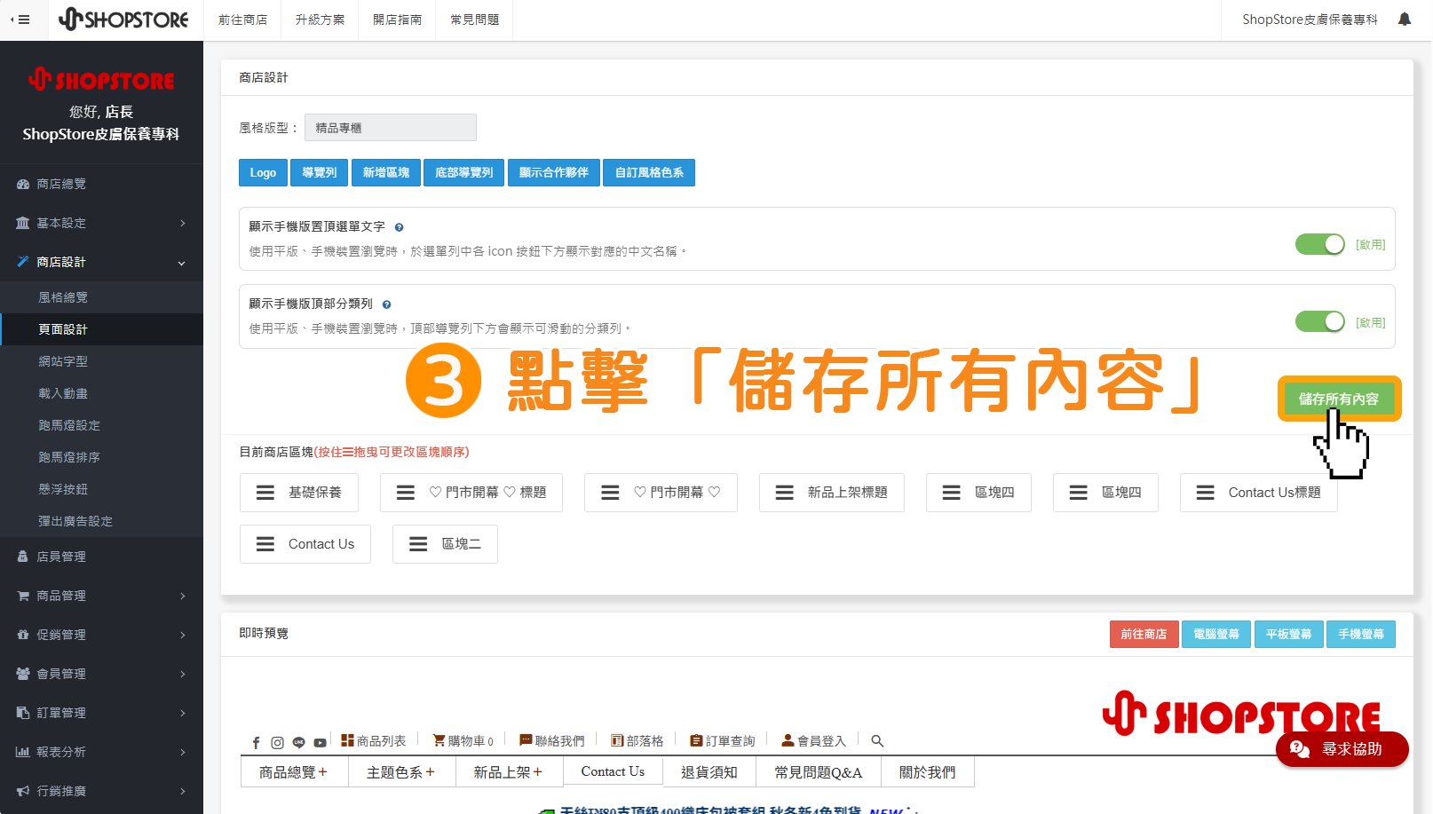
Task: Open 前往商店 in the top menu
Action: tap(242, 20)
